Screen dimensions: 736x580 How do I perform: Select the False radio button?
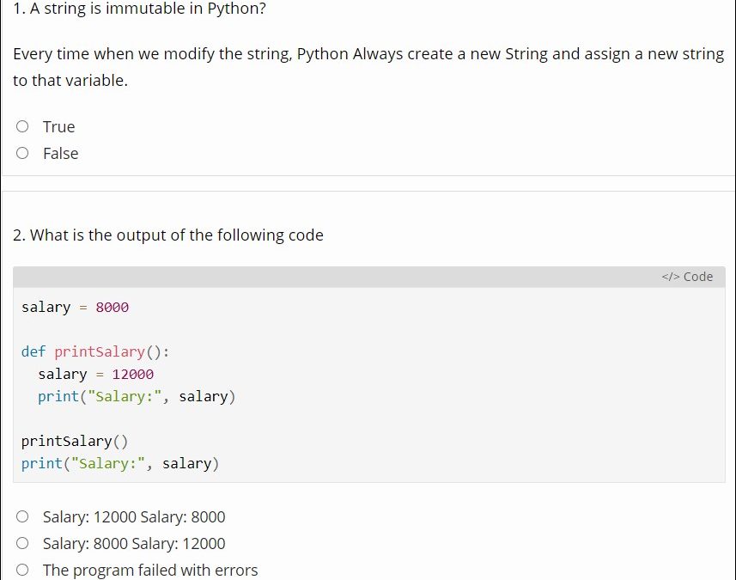coord(23,154)
